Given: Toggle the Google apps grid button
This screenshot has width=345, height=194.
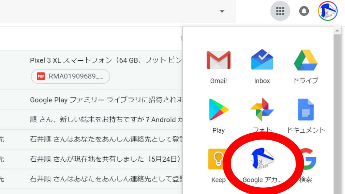Looking at the screenshot, I should [280, 11].
